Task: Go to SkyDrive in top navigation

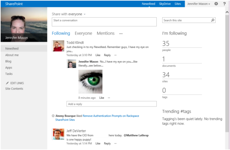Action: tap(165, 4)
